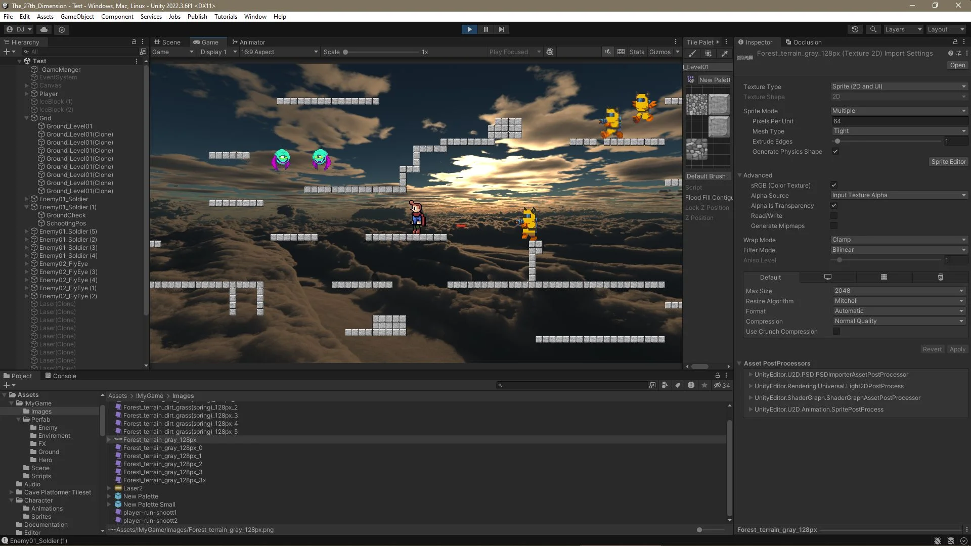The width and height of the screenshot is (971, 546).
Task: Click the Sprite Editor button
Action: tap(948, 162)
